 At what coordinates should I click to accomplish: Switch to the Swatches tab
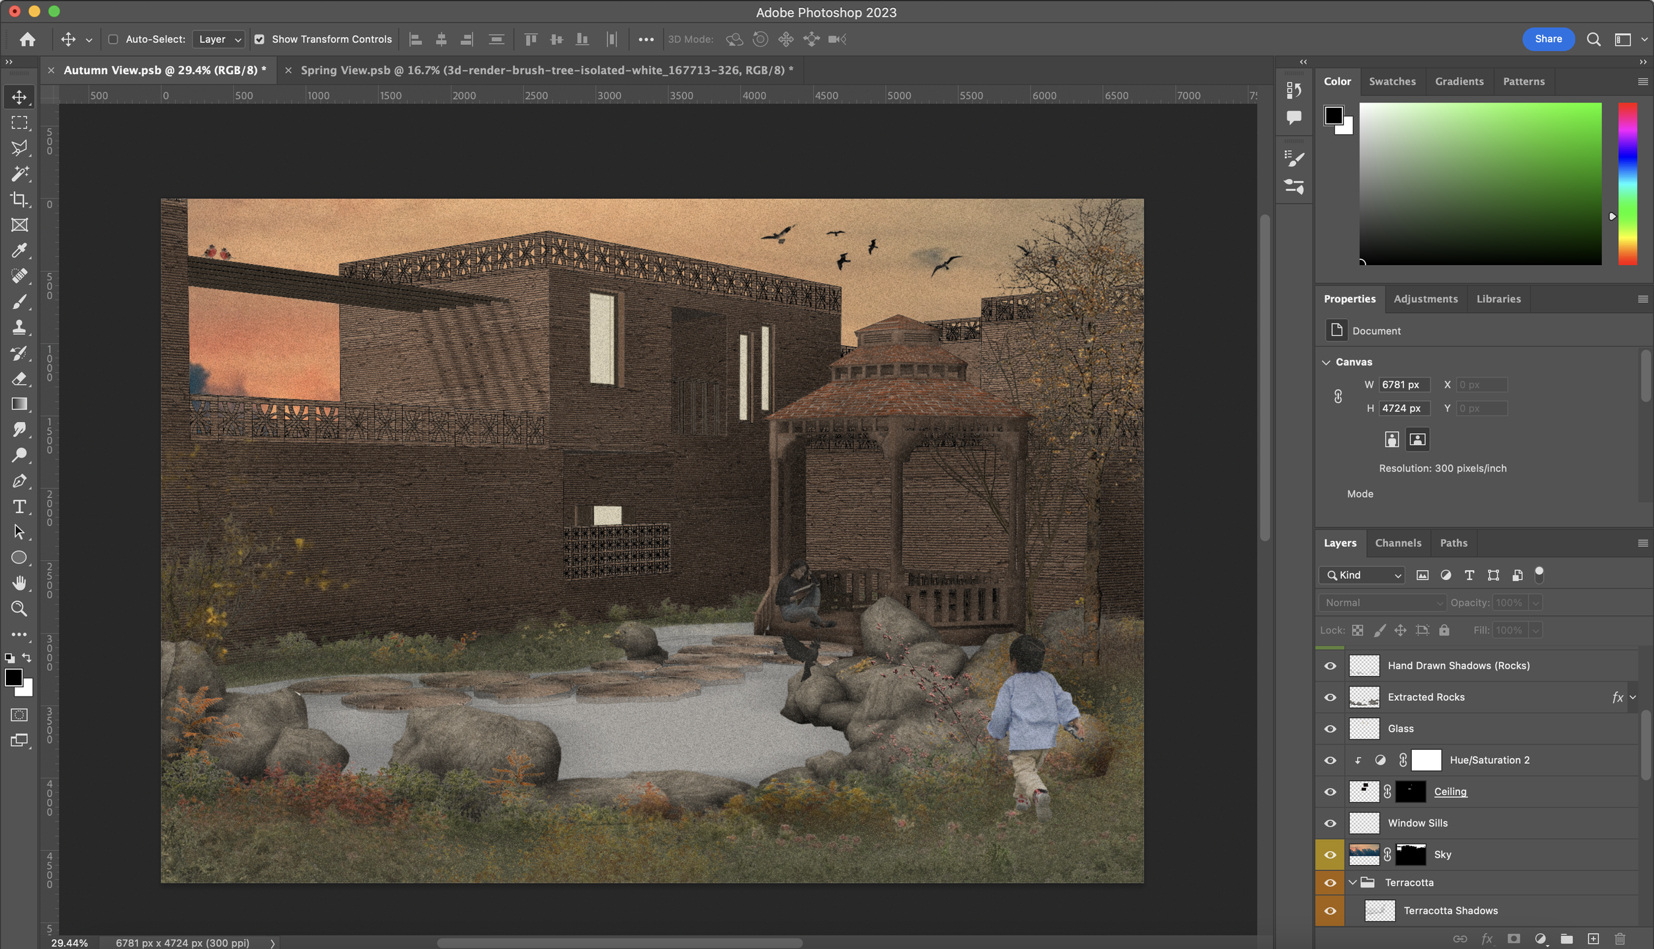pyautogui.click(x=1392, y=81)
